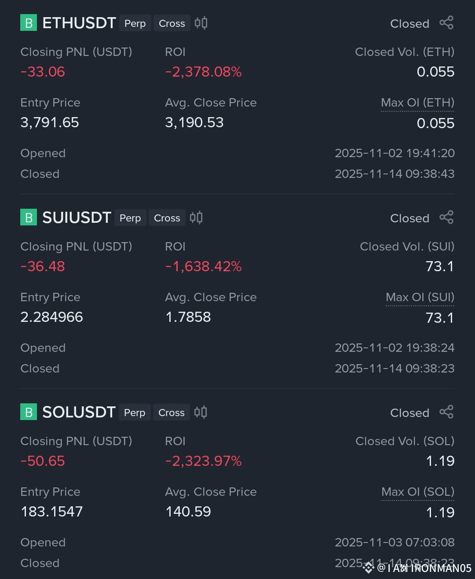Image resolution: width=475 pixels, height=579 pixels.
Task: Share the SOLUSDT closed position
Action: [446, 412]
